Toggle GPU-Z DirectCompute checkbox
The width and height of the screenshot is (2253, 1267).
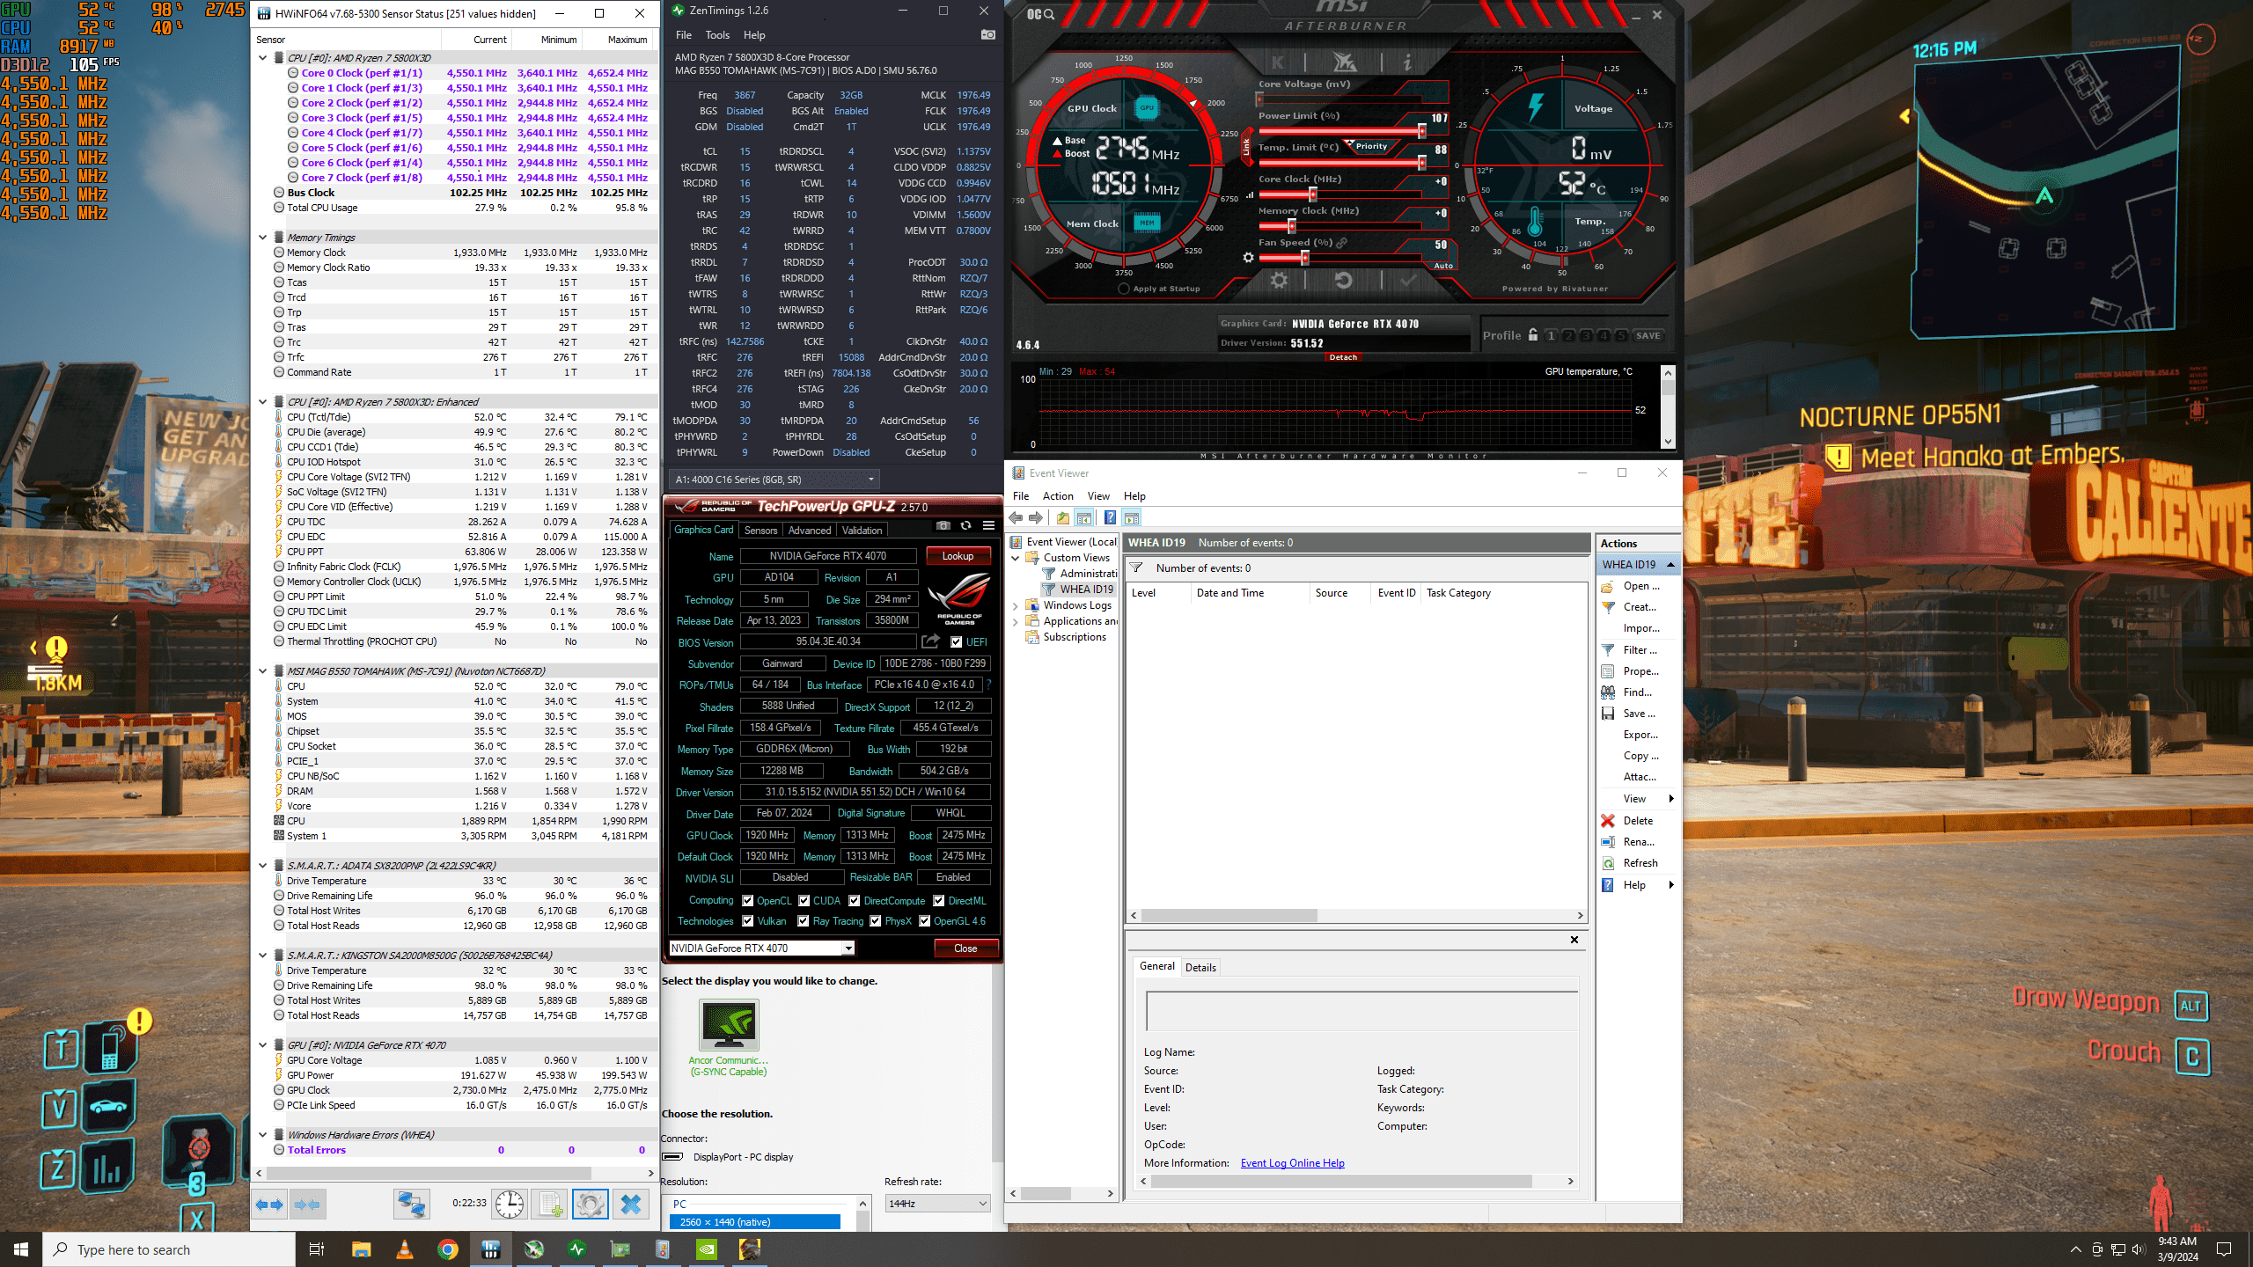click(855, 901)
